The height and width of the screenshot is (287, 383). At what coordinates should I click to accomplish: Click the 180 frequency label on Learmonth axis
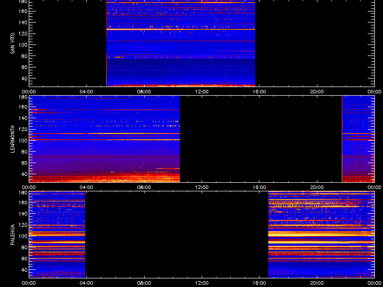[23, 97]
